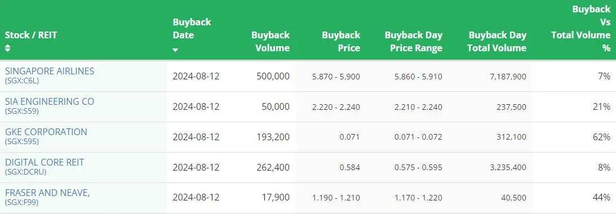The image size is (616, 214).
Task: Click the SGX:DCRU ticker code
Action: point(25,172)
